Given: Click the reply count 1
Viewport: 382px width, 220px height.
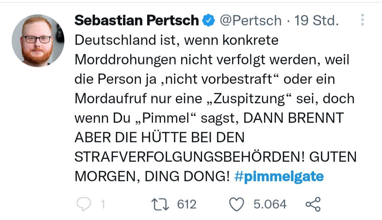Looking at the screenshot, I should 103,204.
